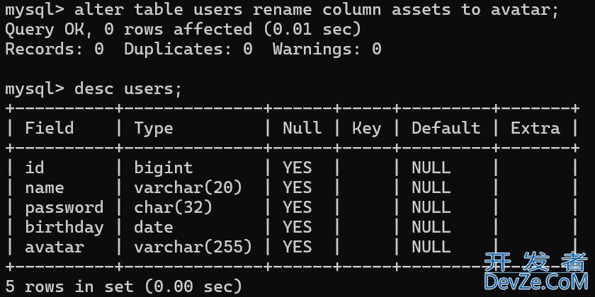The height and width of the screenshot is (297, 595).
Task: Click the "Field" column header
Action: (50, 128)
